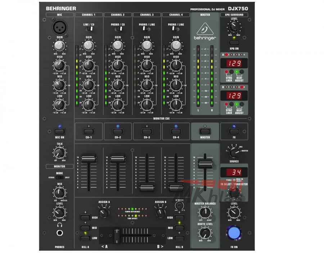
Task: Click section A BPM display showing 129
Action: coord(234,63)
